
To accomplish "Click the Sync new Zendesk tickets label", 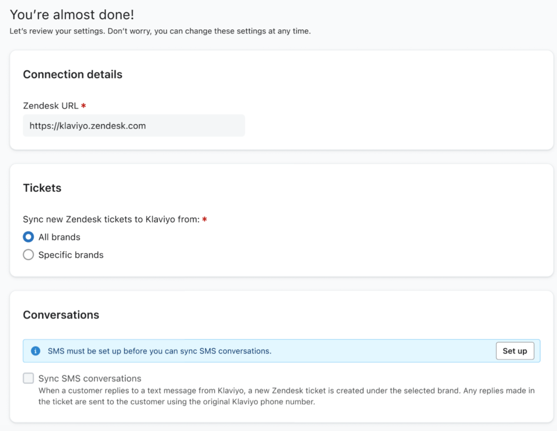I will click(111, 219).
